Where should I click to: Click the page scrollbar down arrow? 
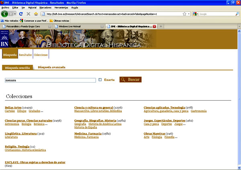click(x=239, y=168)
